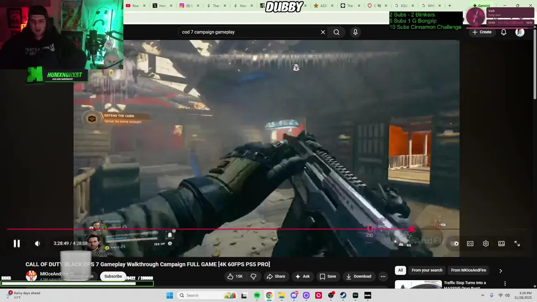The width and height of the screenshot is (537, 302).
Task: Open options menu for Traffic Stop video
Action: [x=505, y=284]
